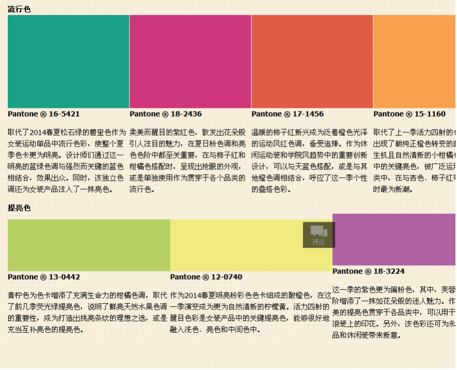The image size is (457, 370).
Task: Click the label Pantone ® 16-5421
Action: [x=44, y=115]
